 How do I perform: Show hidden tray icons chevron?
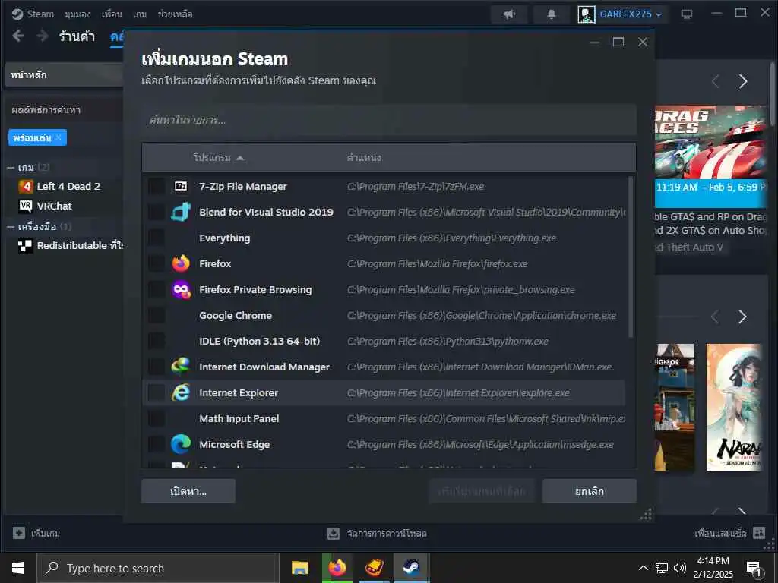pyautogui.click(x=643, y=568)
